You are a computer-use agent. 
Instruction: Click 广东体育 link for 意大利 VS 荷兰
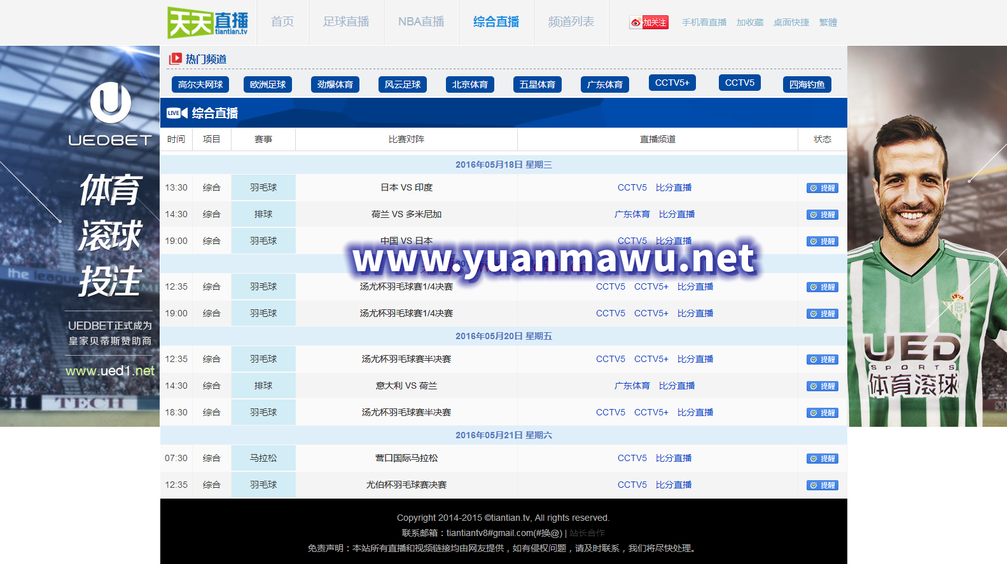tap(632, 386)
